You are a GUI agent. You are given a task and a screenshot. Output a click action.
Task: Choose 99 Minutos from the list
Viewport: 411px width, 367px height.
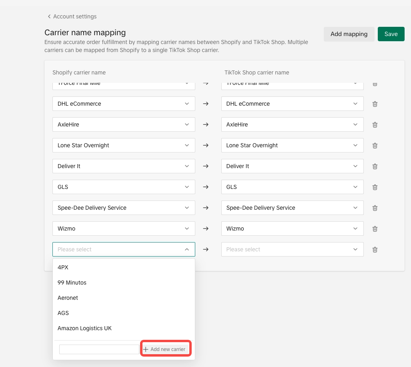[72, 283]
